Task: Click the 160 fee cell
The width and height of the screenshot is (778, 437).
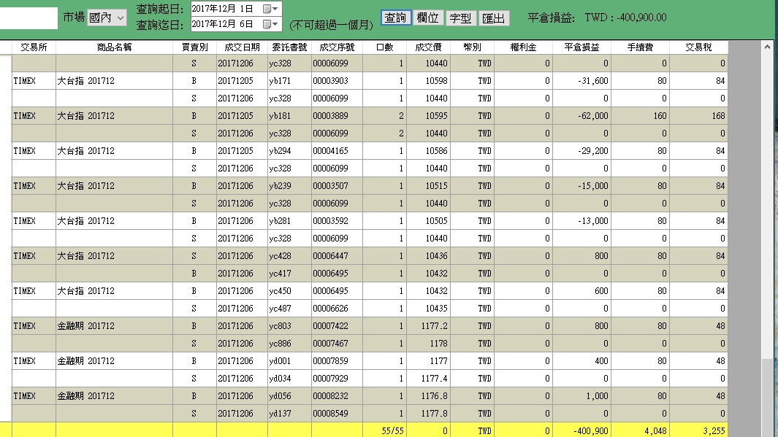Action: [640, 116]
